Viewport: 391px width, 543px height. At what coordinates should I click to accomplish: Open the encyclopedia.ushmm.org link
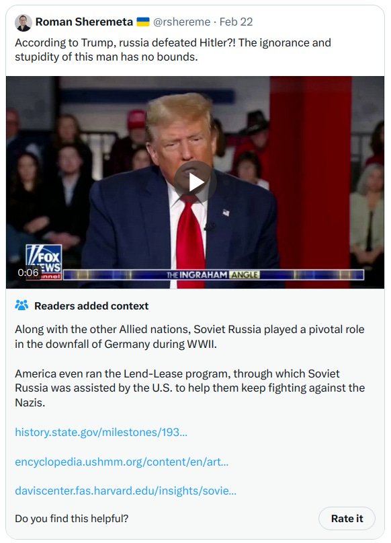pos(122,462)
